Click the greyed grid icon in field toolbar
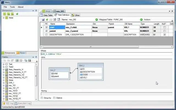This screenshot has height=110, width=176. click(51, 20)
